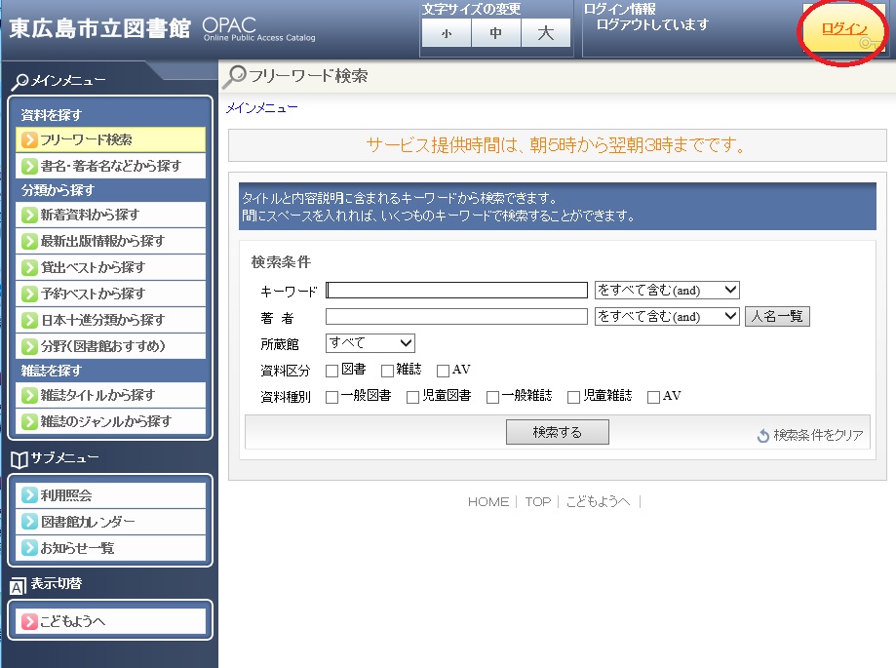Set text size to 大

[x=546, y=33]
